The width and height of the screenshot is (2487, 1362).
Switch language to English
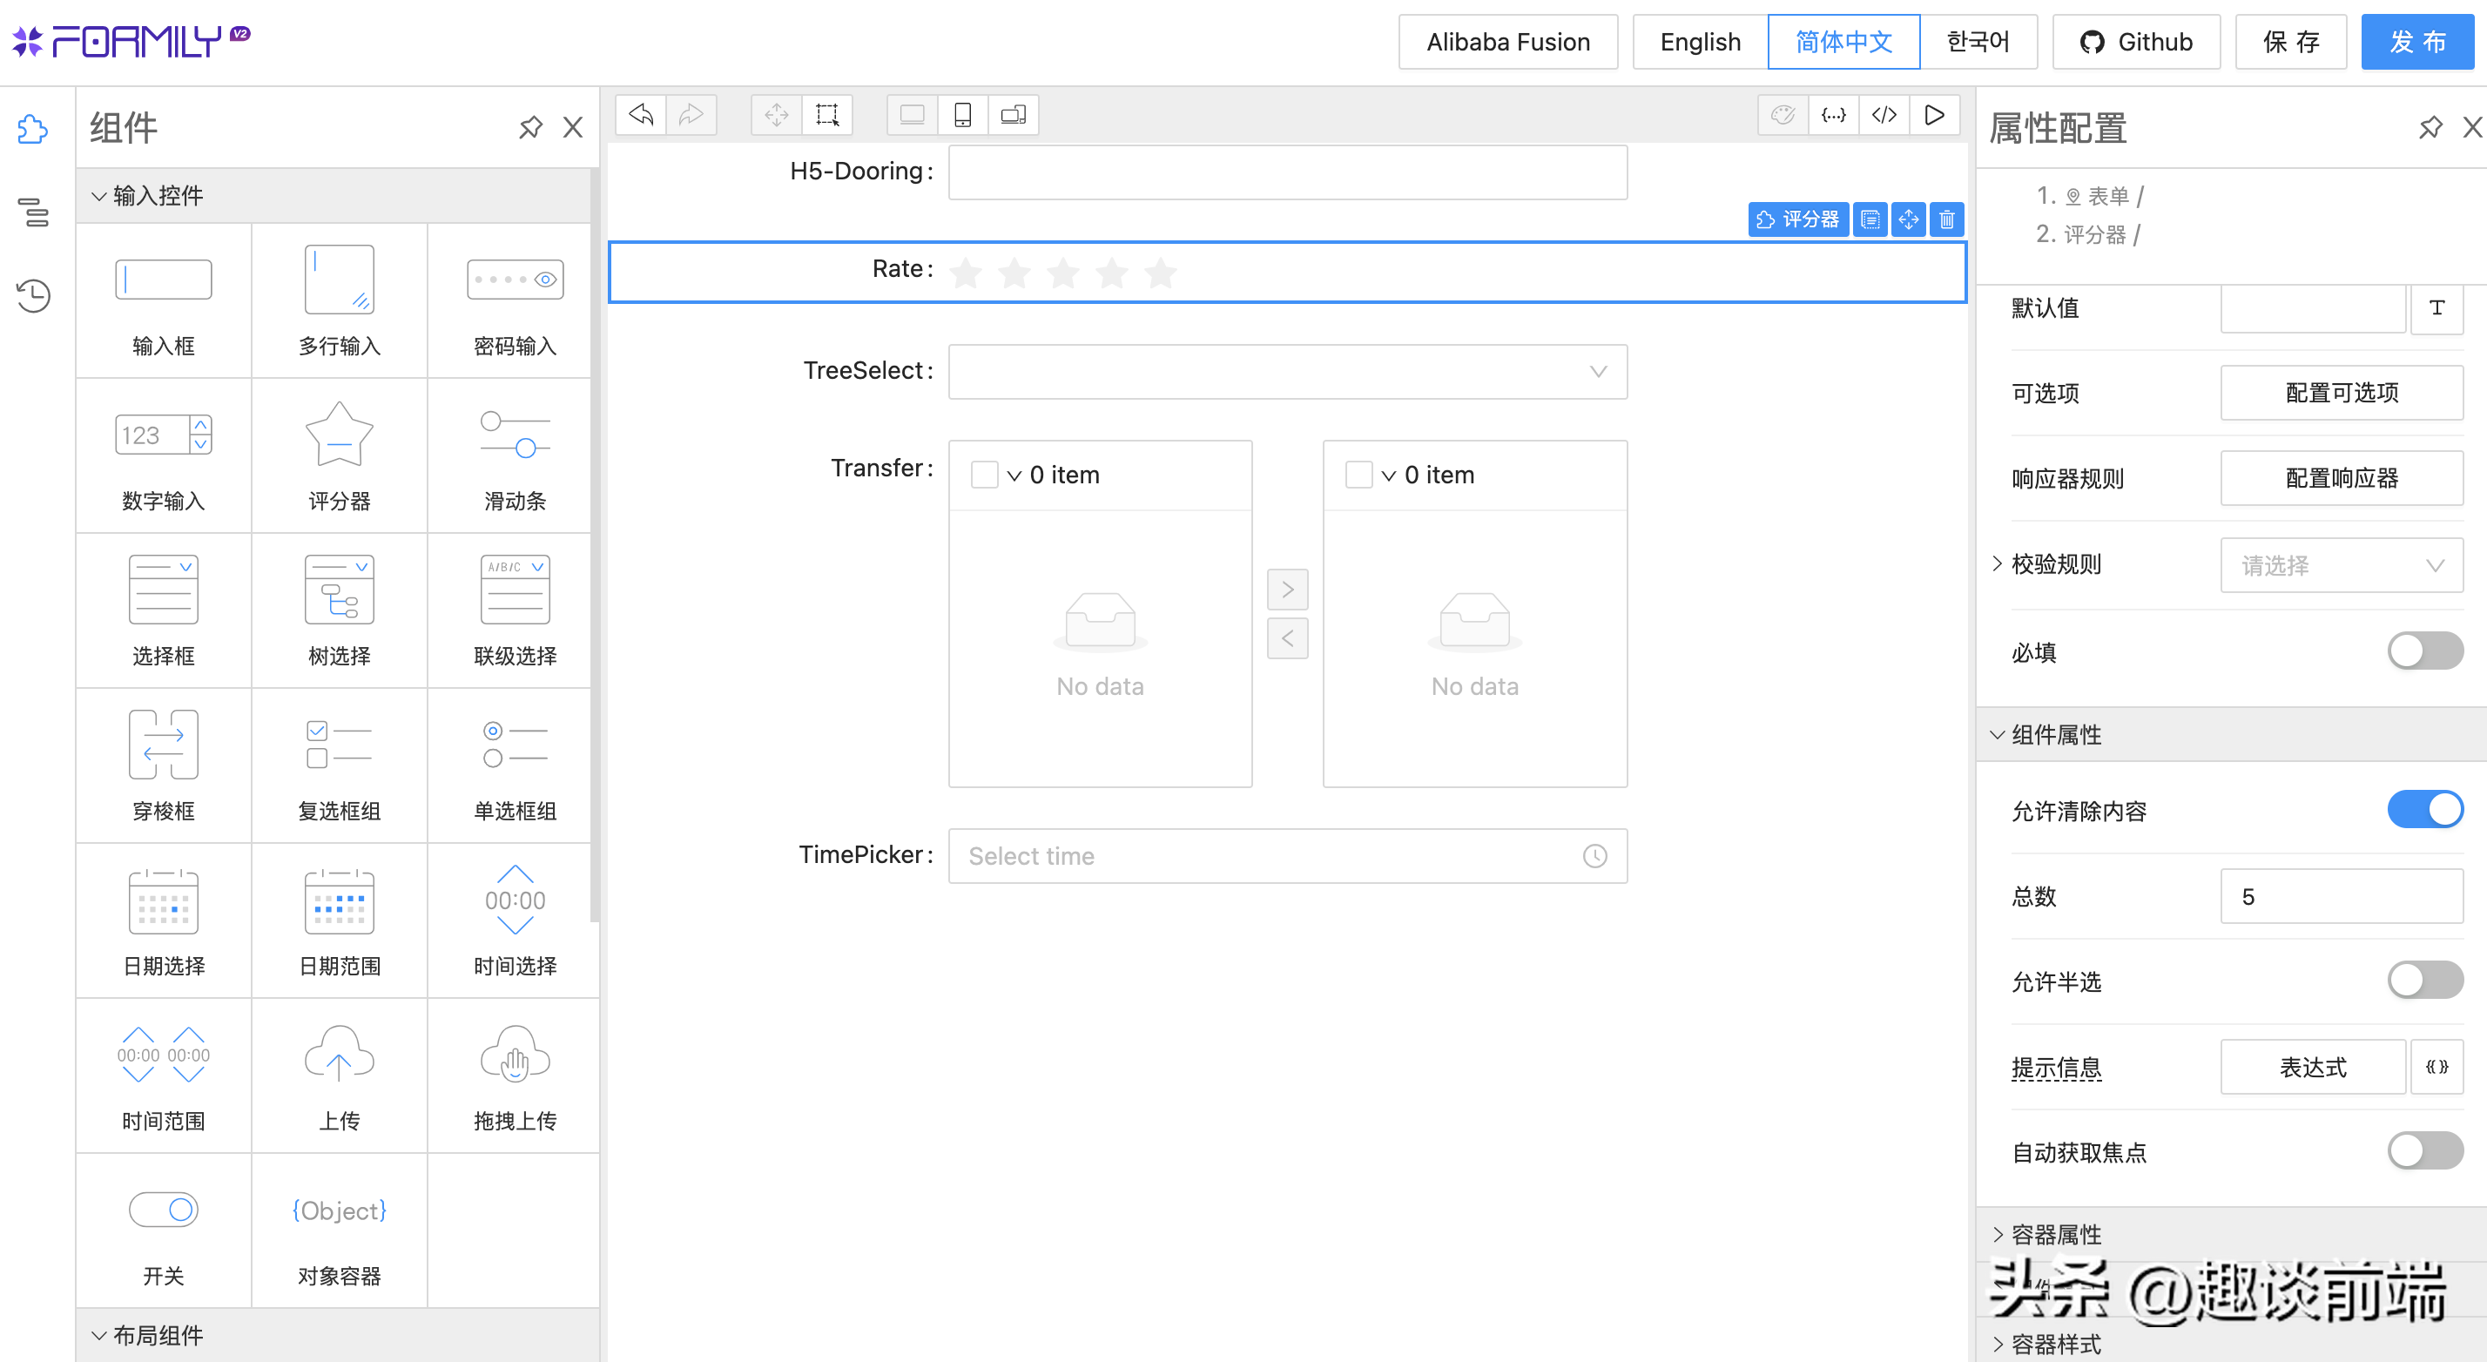pyautogui.click(x=1700, y=42)
